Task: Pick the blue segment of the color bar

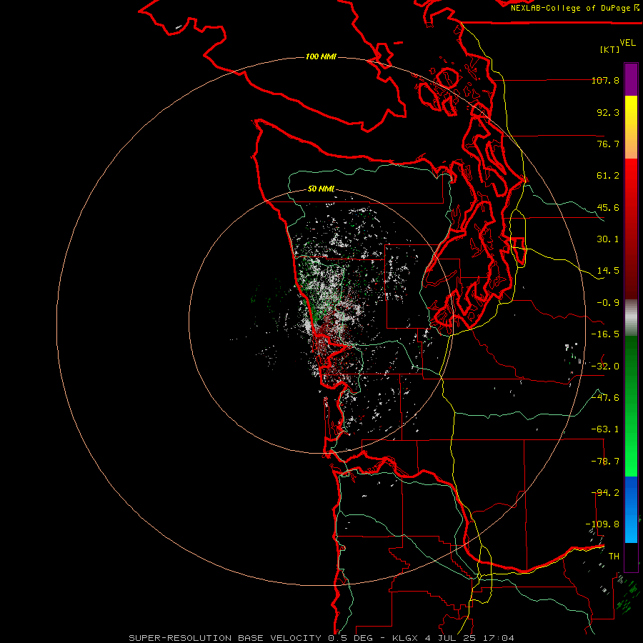Action: point(631,509)
